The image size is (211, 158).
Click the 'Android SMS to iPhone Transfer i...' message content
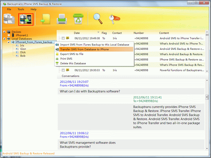coord(181,38)
